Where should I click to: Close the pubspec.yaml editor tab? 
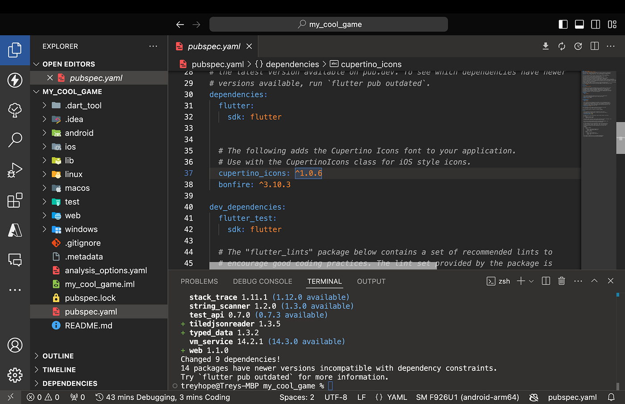pos(249,46)
